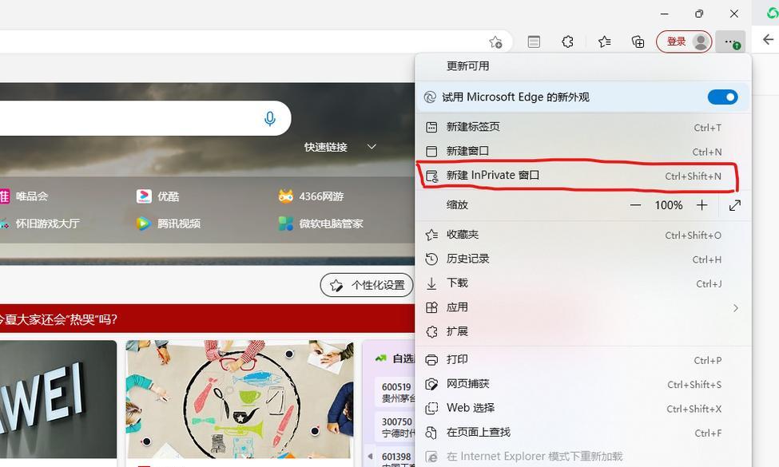This screenshot has width=779, height=467.
Task: Toggle the Microsoft Edge new look switch
Action: tap(723, 97)
